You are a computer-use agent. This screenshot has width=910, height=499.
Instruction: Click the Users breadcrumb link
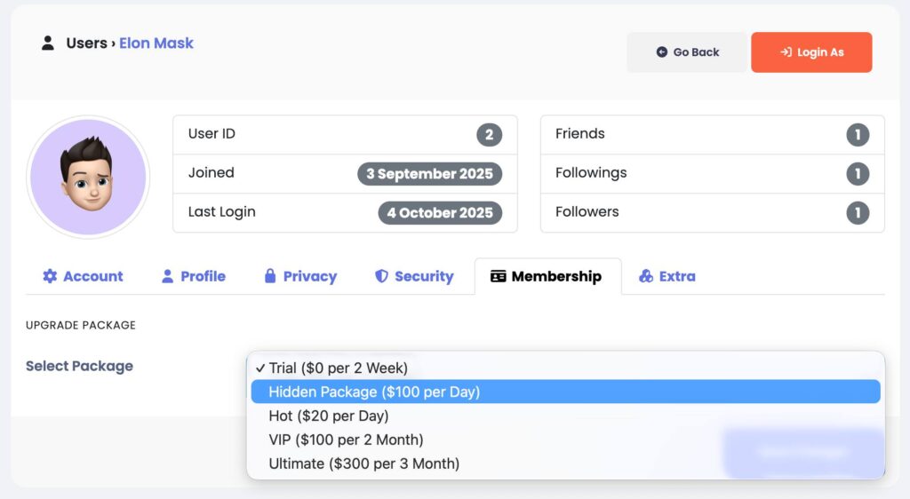[86, 43]
